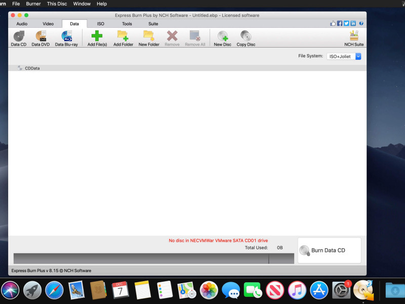The width and height of the screenshot is (405, 304).
Task: Click the Remove red X icon
Action: [172, 36]
